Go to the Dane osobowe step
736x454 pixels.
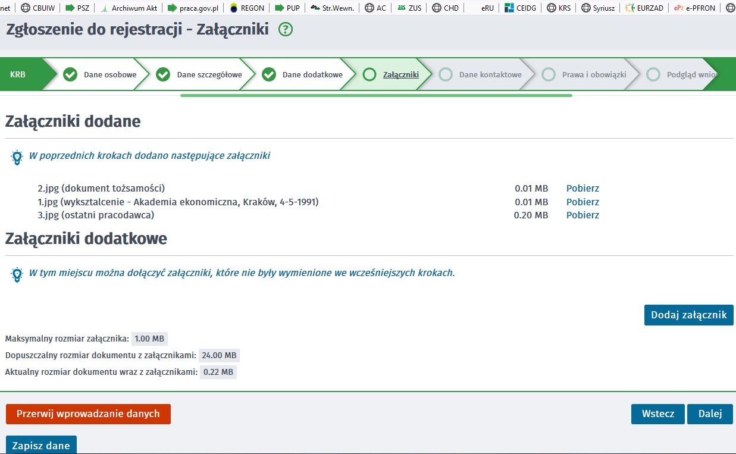coord(100,74)
